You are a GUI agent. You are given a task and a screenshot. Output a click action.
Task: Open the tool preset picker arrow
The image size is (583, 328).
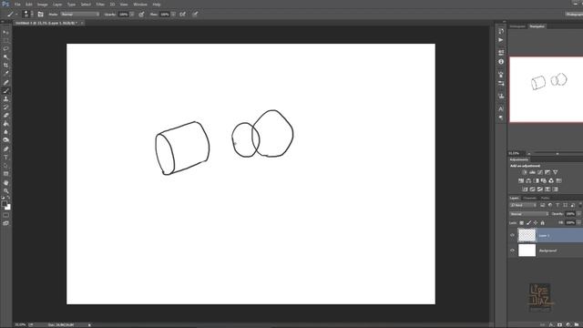pyautogui.click(x=16, y=15)
